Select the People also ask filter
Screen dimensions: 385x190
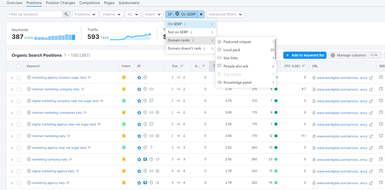236,66
